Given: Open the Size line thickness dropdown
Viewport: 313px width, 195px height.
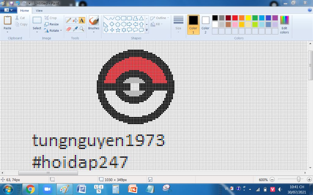Looking at the screenshot, I should click(178, 25).
